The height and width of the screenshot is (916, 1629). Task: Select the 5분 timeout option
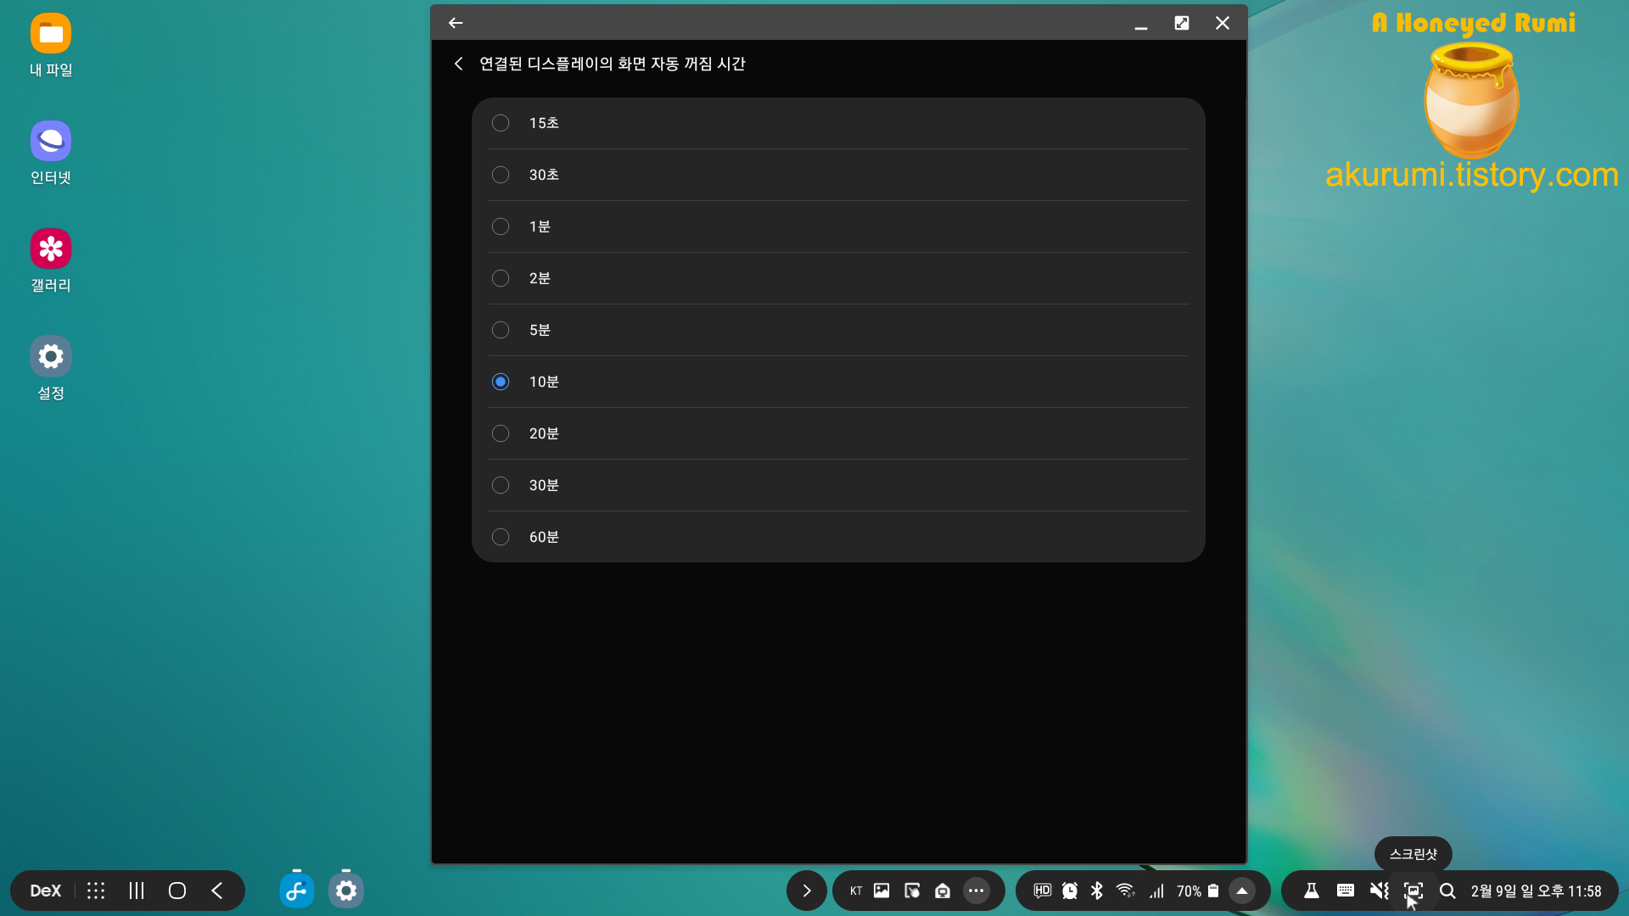point(501,330)
